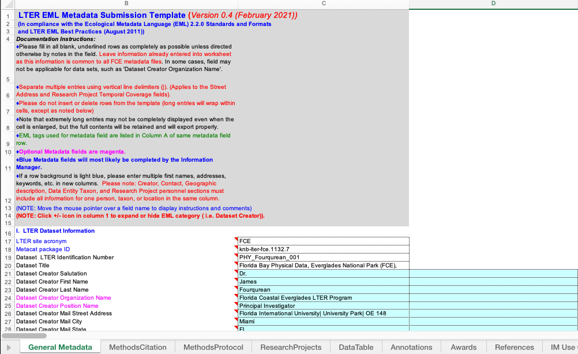Switch to the MethodsCitation sheet tab
The image size is (578, 354).
point(137,347)
